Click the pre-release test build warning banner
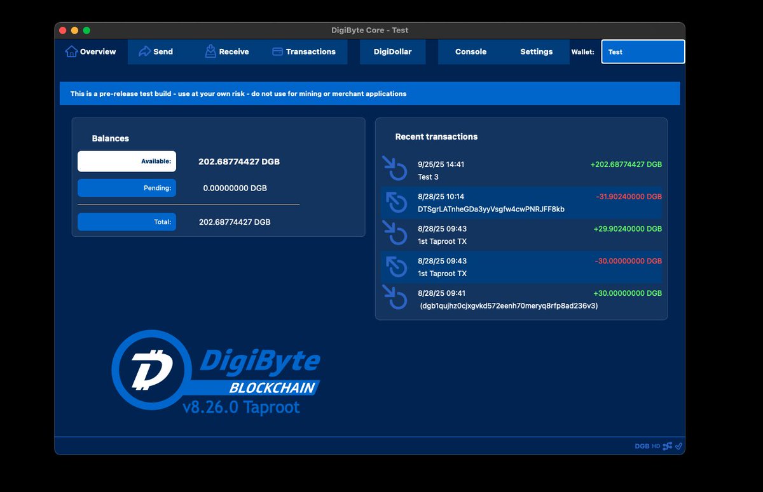This screenshot has height=492, width=763. [x=369, y=93]
